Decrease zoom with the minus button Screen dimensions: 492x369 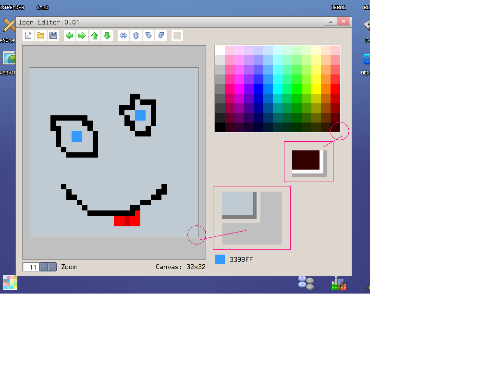coord(52,267)
